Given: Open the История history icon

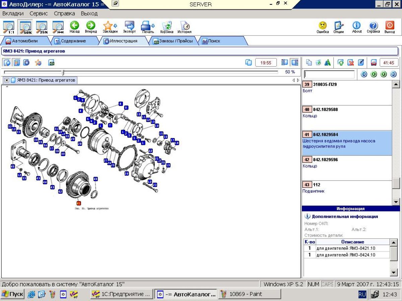Looking at the screenshot, I should (185, 27).
